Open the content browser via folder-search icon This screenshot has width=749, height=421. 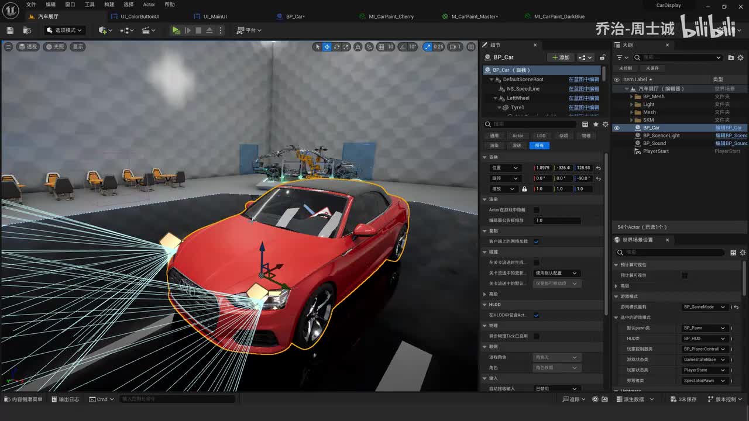click(27, 30)
